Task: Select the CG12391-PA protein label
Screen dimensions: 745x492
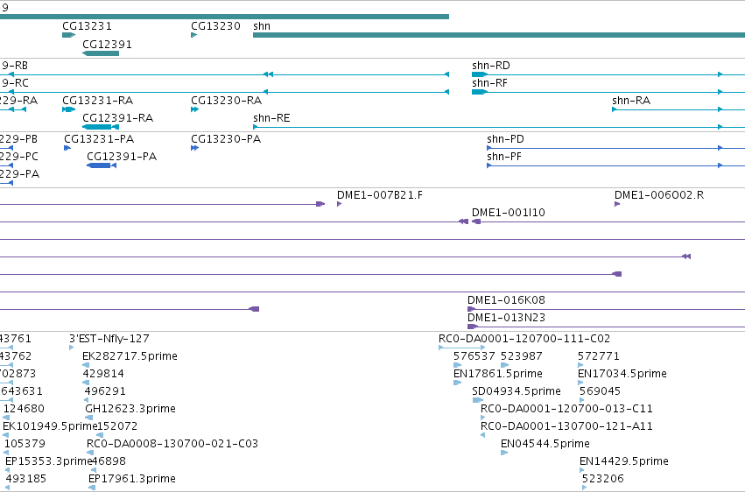Action: tap(122, 157)
